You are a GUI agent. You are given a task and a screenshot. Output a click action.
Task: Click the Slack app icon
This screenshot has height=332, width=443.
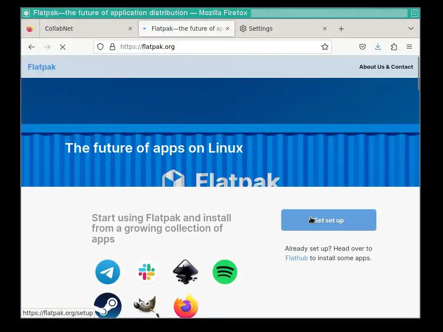click(146, 272)
